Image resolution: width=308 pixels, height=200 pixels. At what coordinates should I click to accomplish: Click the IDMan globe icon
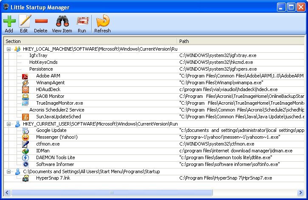coord(25,151)
